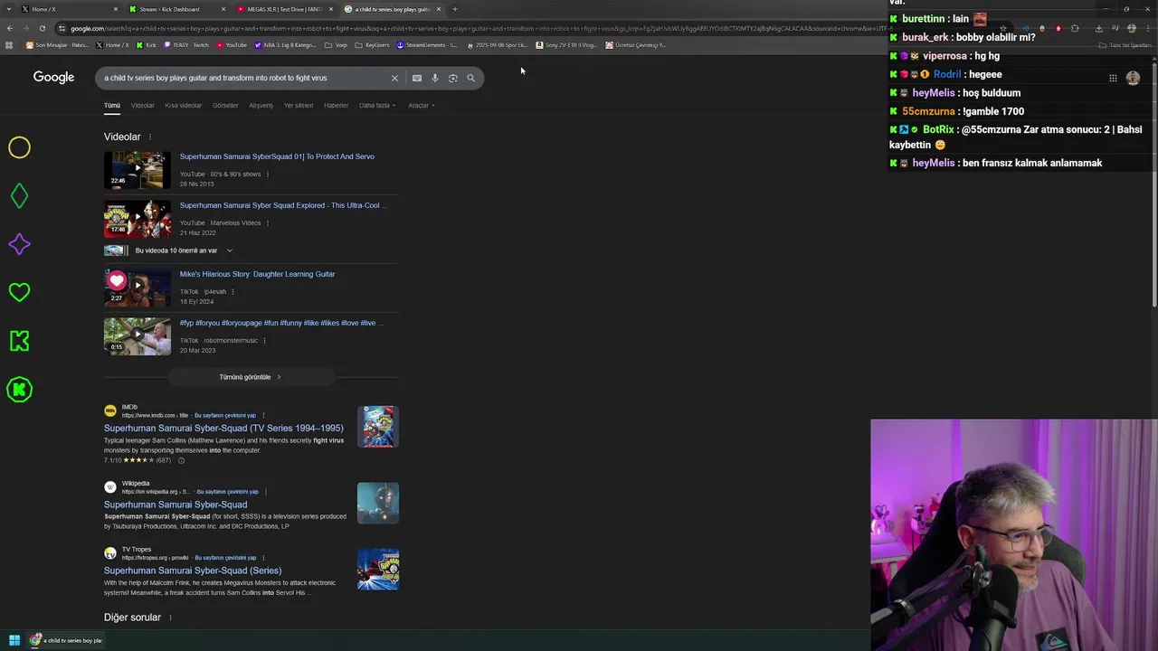The image size is (1158, 651).
Task: Open the TV Tropes Syber-Squad result
Action: [x=193, y=571]
